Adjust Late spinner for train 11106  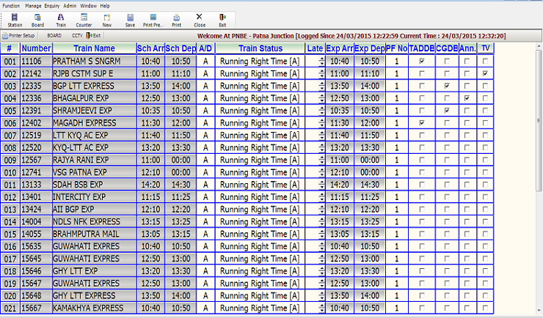pos(321,62)
